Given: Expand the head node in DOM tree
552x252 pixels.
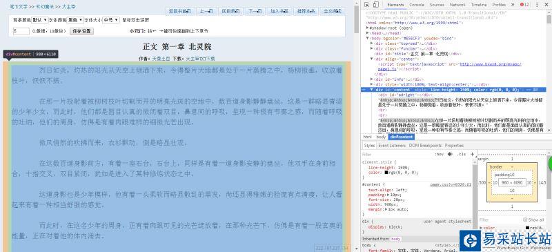Looking at the screenshot, I should pyautogui.click(x=368, y=32).
